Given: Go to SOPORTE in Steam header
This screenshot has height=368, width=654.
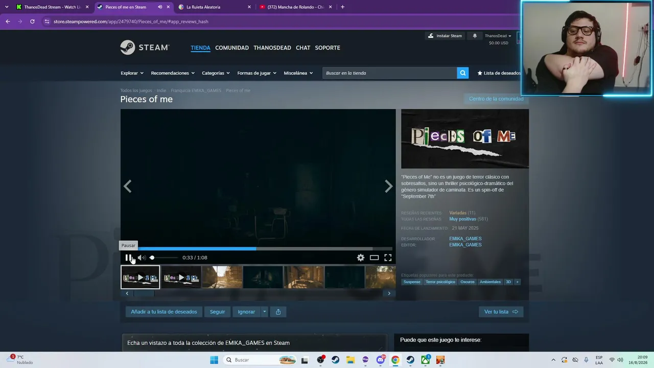Looking at the screenshot, I should tap(328, 48).
